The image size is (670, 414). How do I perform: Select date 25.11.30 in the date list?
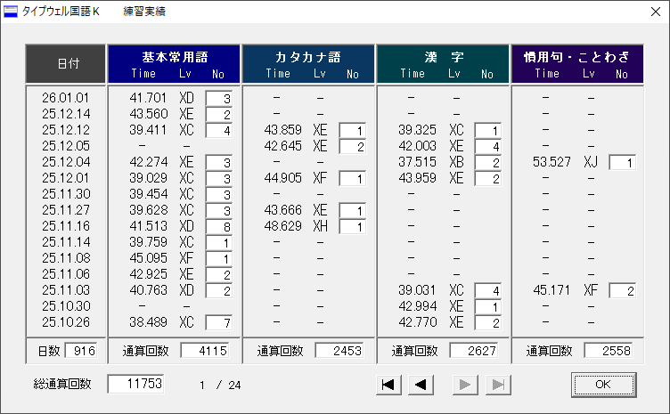[66, 194]
